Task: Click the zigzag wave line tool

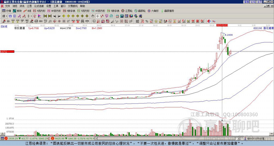Action: click(x=117, y=21)
